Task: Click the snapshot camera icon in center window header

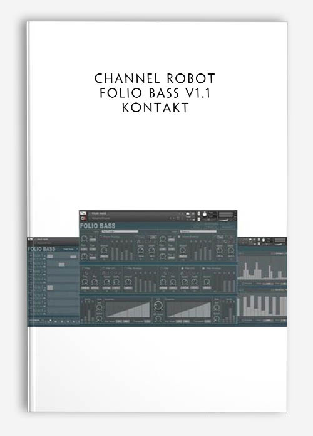Action: pos(188,213)
